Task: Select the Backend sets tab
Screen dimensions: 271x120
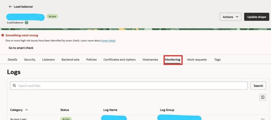Action: 70,60
